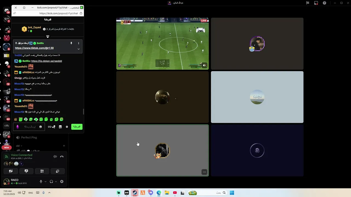
Task: Click Yn55f username in chat
Action: (x=18, y=55)
